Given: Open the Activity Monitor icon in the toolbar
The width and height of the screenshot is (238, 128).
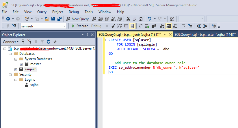Looking at the screenshot, I should tap(172, 19).
